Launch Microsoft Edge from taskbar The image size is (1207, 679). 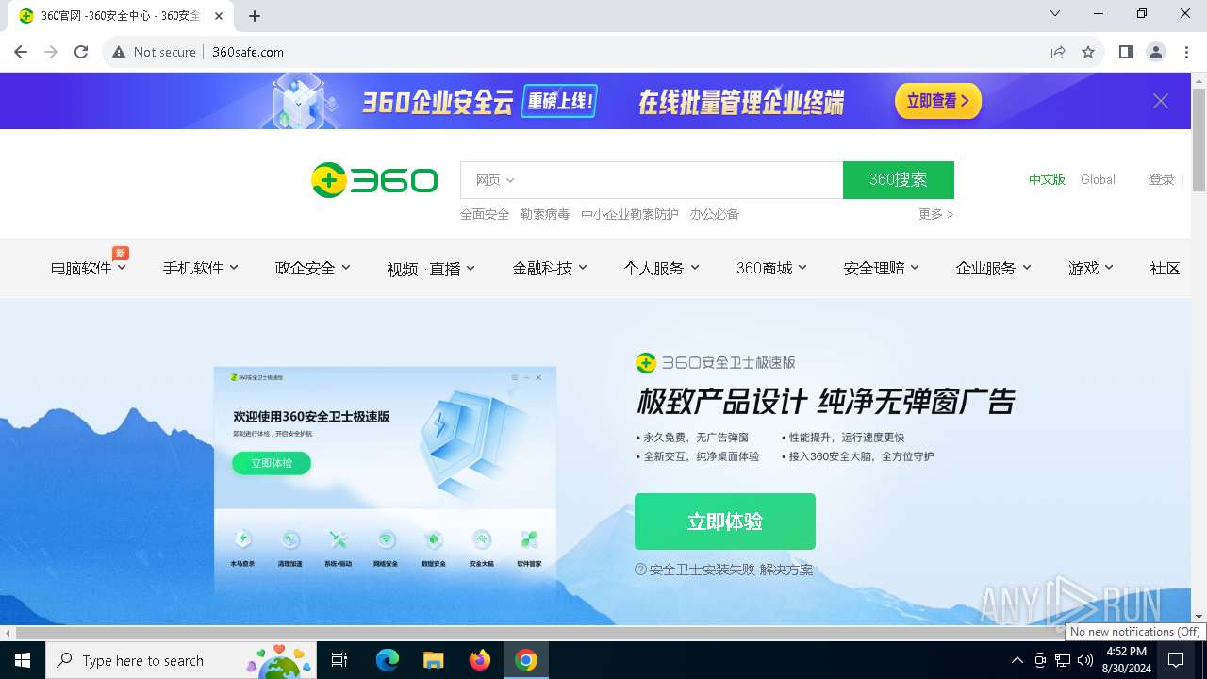tap(388, 660)
